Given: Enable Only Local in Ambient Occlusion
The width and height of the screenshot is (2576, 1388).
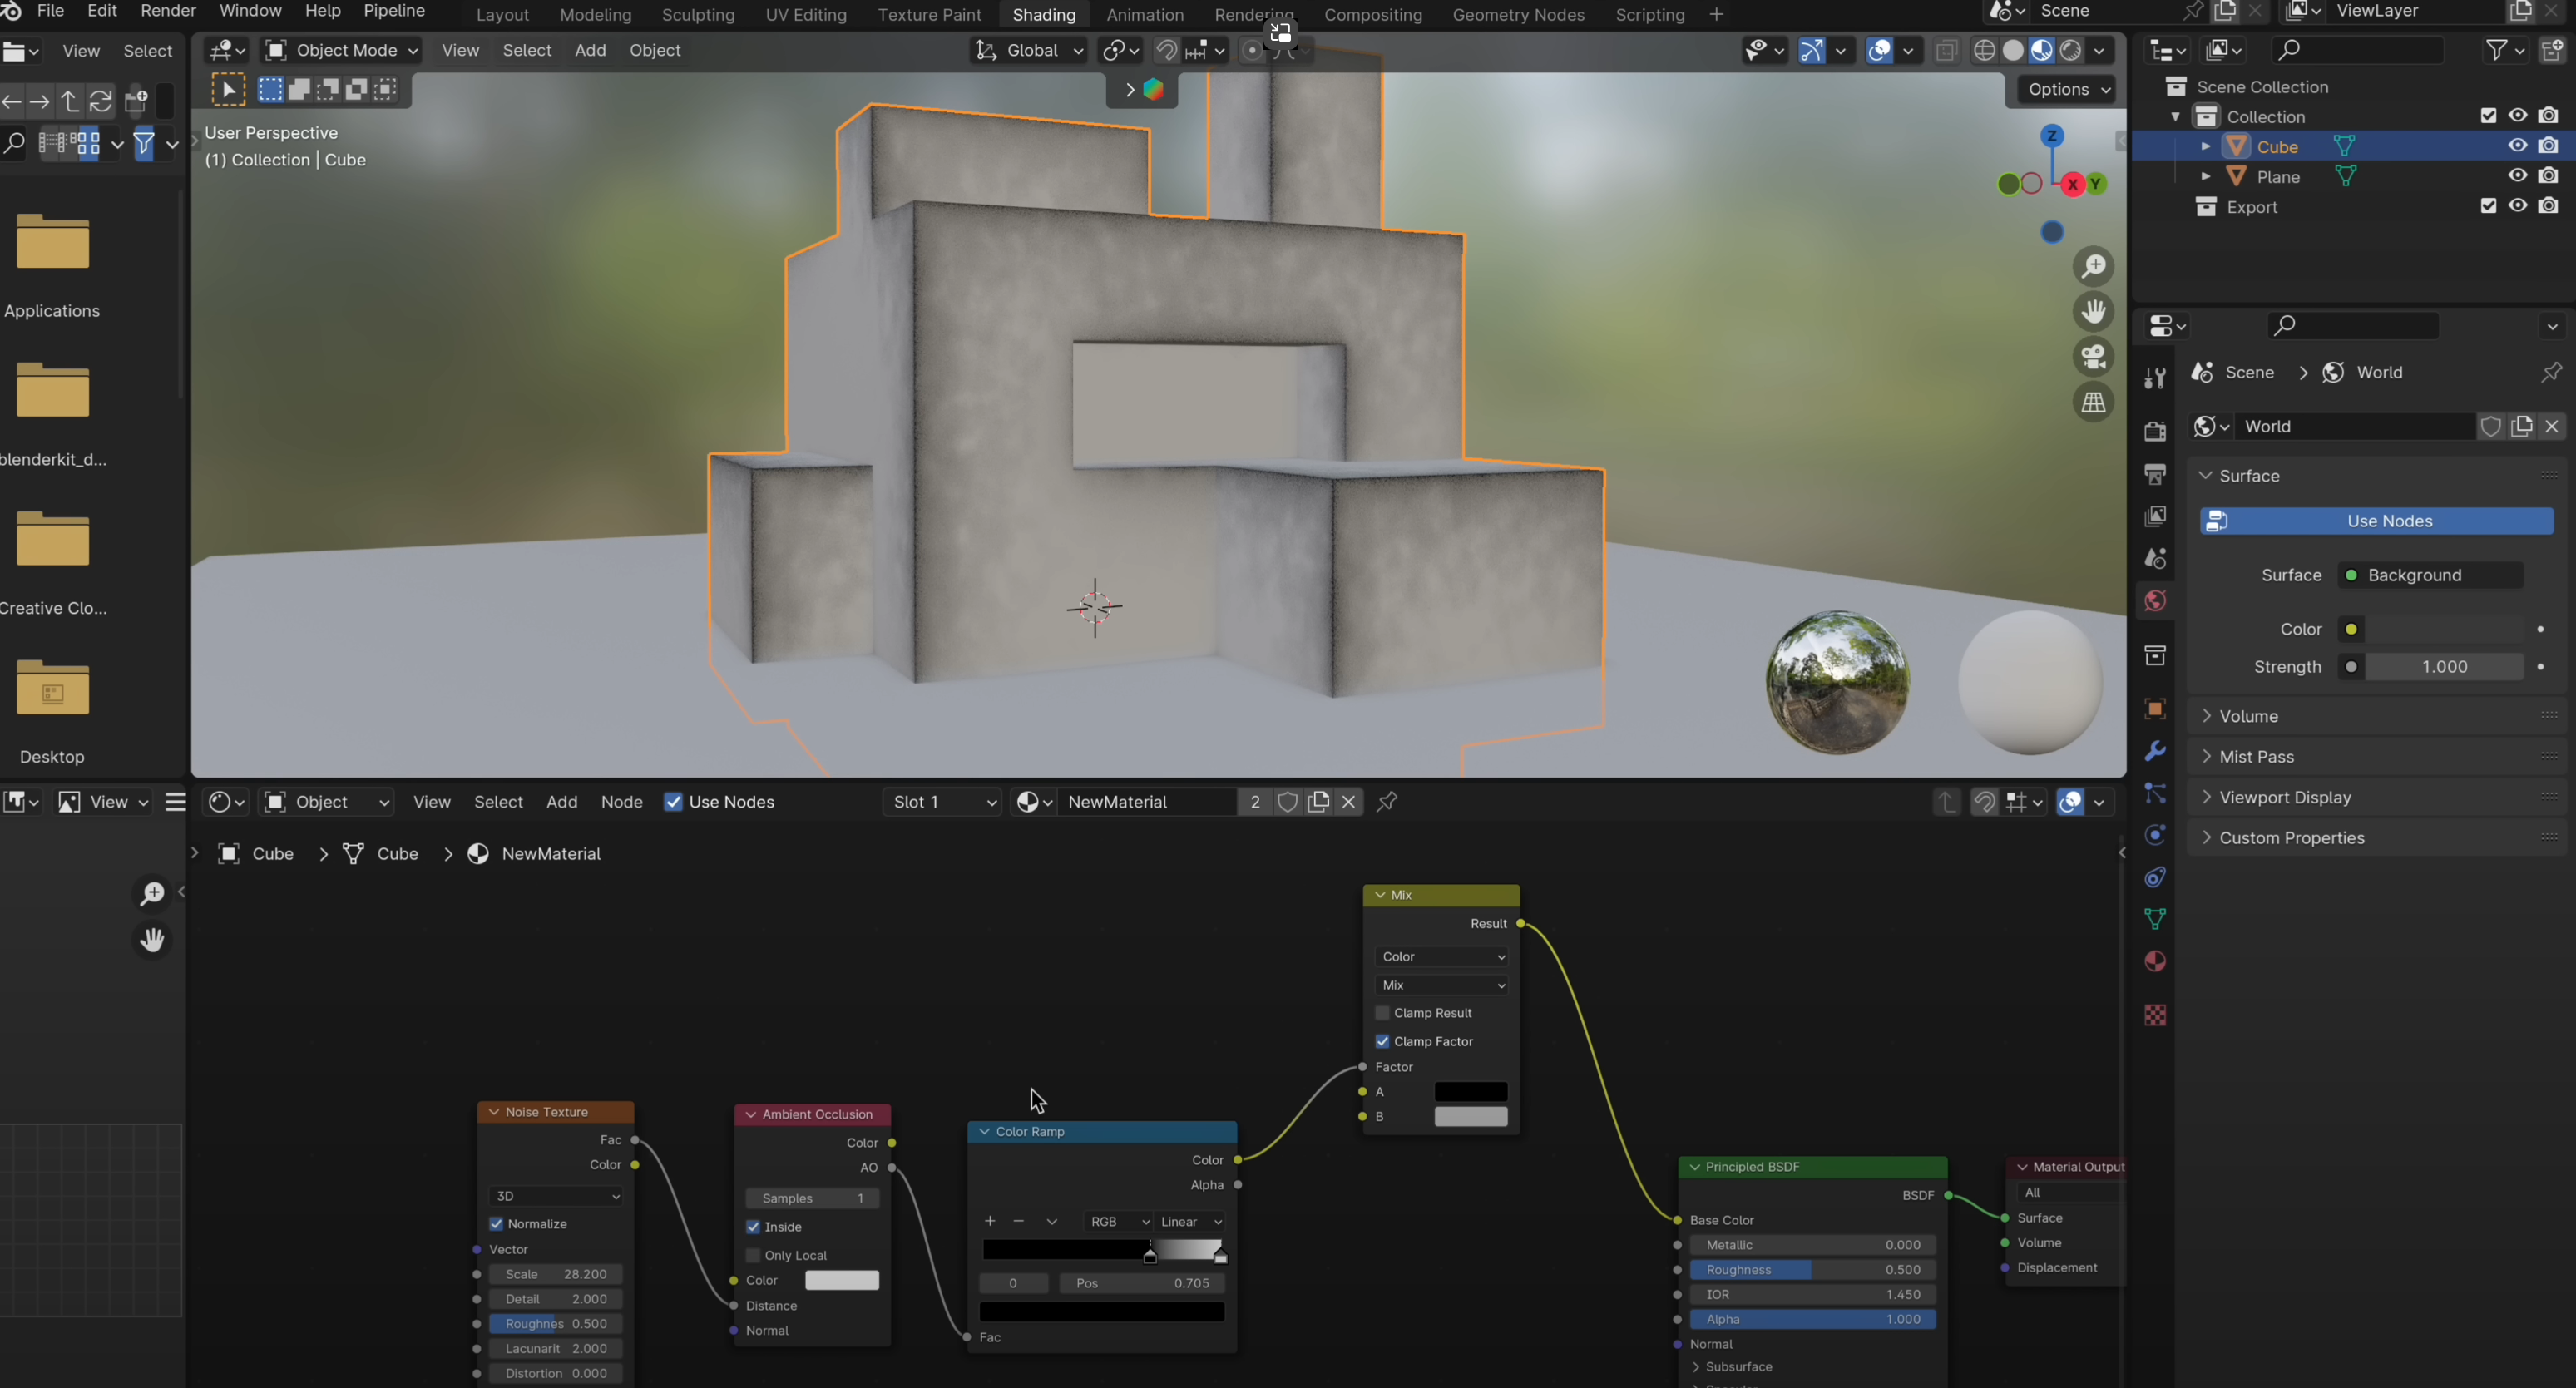Looking at the screenshot, I should pyautogui.click(x=754, y=1255).
